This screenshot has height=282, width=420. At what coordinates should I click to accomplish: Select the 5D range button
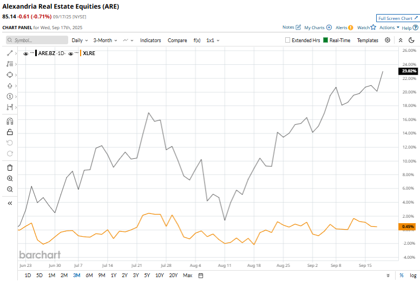point(40,276)
